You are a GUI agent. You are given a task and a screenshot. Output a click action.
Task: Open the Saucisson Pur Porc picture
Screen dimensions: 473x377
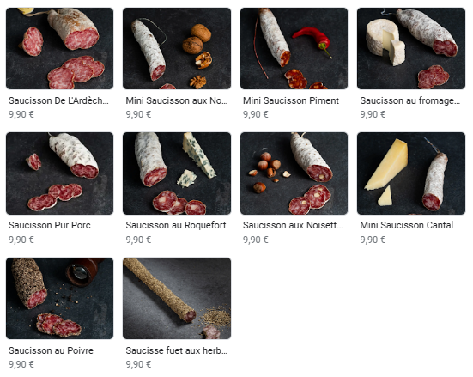(60, 173)
